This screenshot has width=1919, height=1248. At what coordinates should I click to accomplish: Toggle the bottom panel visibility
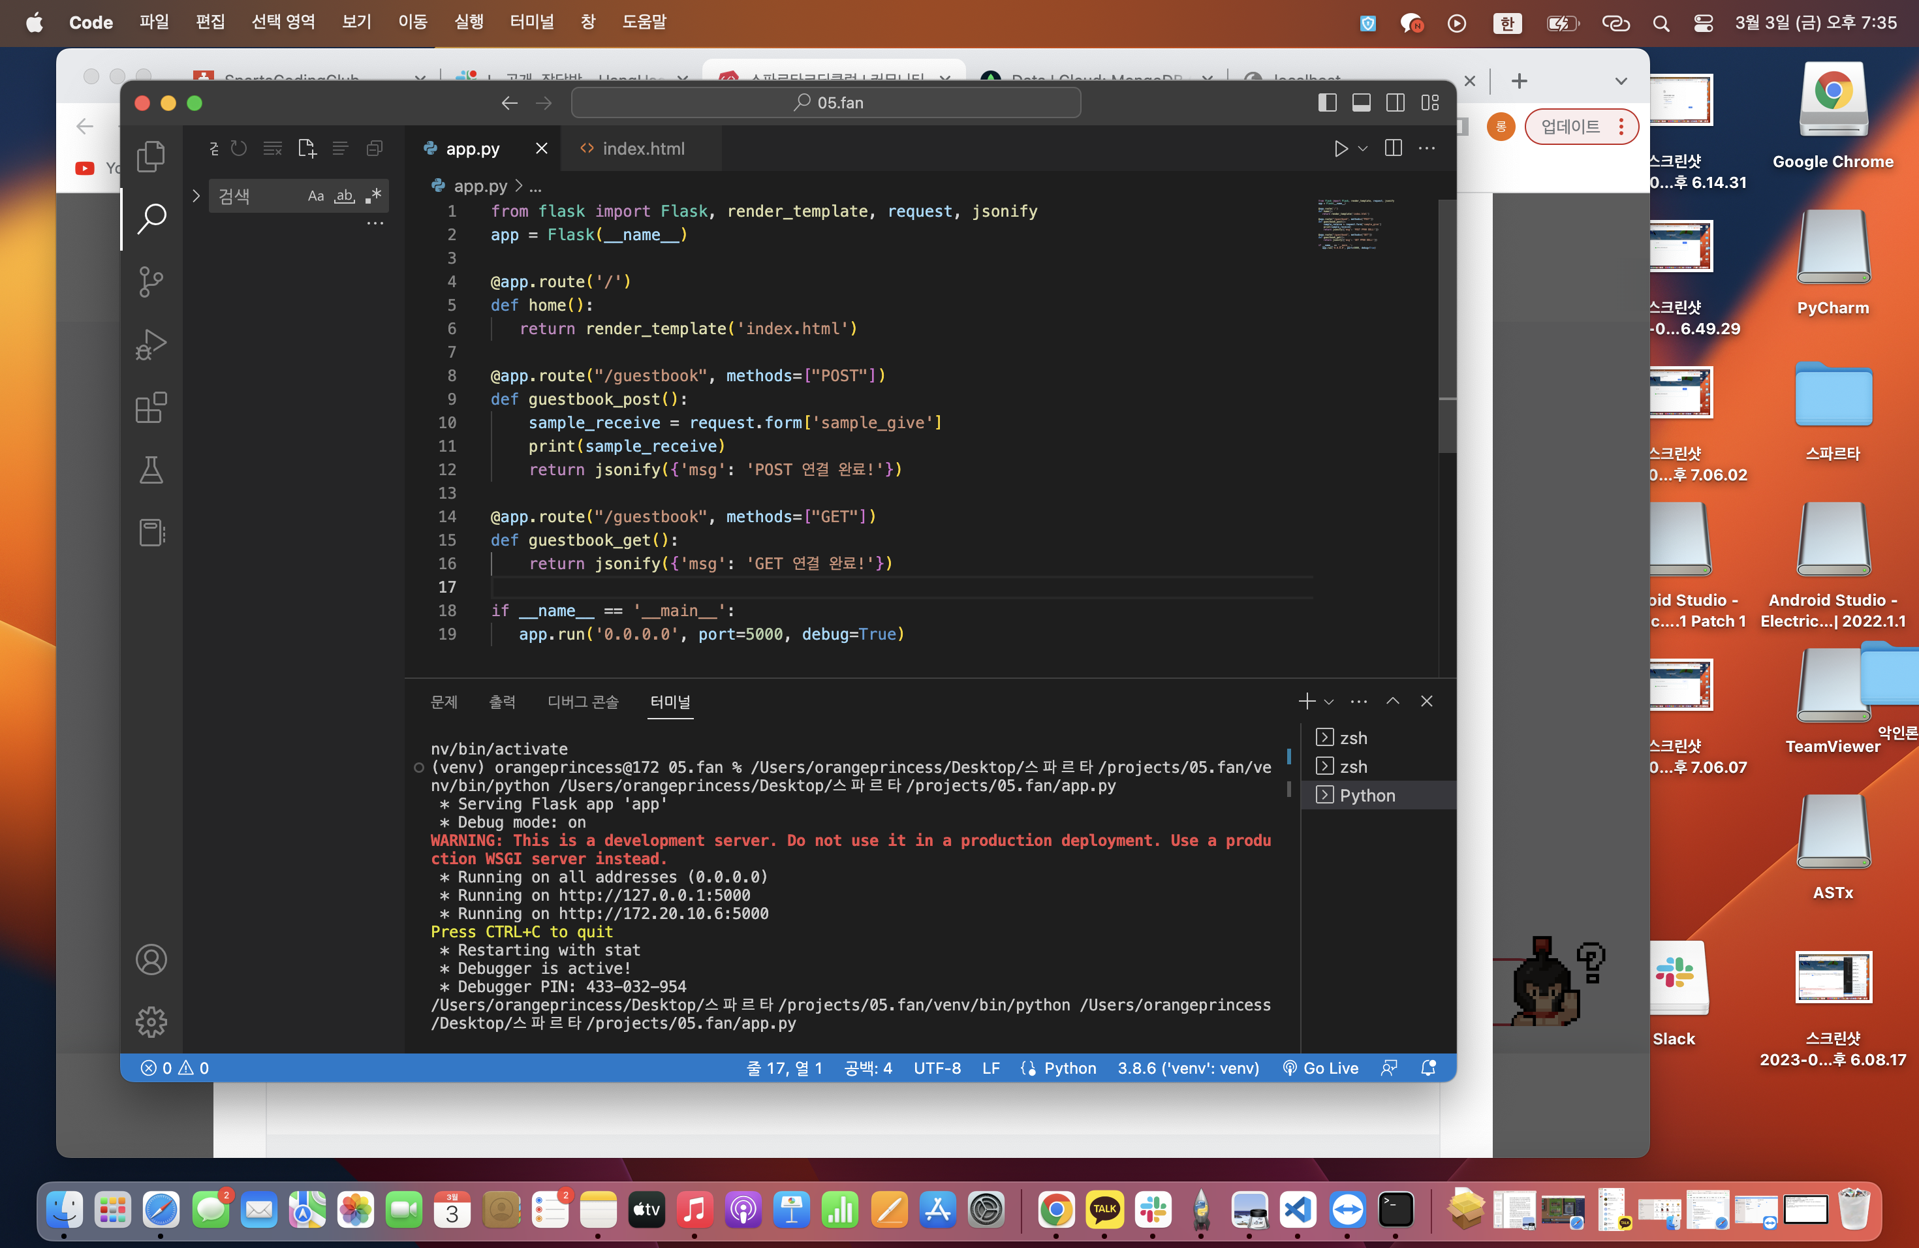[x=1362, y=102]
